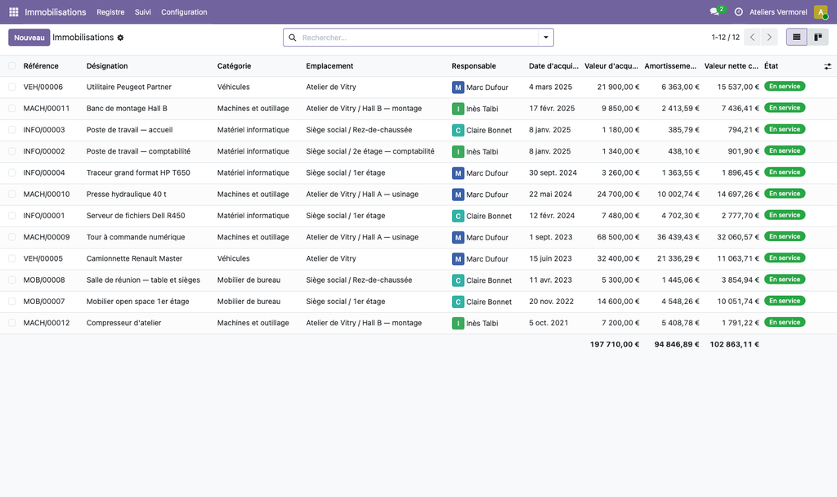Tick the checkbox for MACH/00009
This screenshot has height=497, width=837.
click(11, 237)
